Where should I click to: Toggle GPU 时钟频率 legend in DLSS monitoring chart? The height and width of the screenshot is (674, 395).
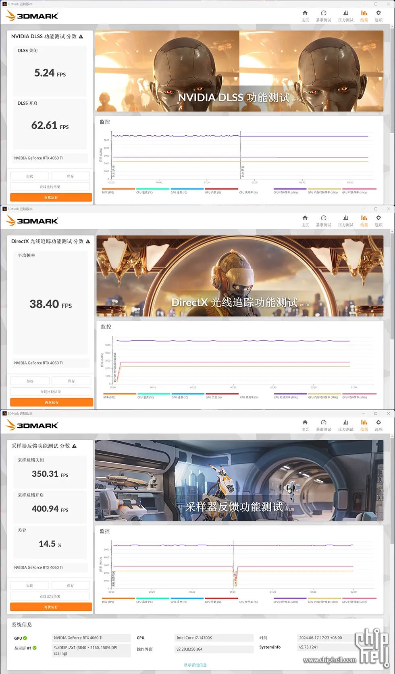(359, 191)
